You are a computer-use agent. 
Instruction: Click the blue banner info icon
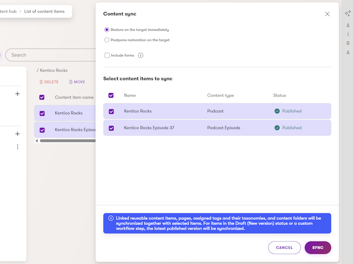(111, 218)
